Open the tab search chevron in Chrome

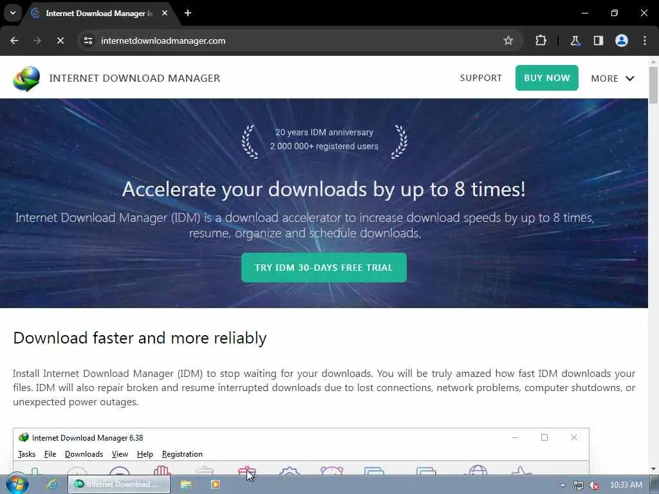(13, 13)
